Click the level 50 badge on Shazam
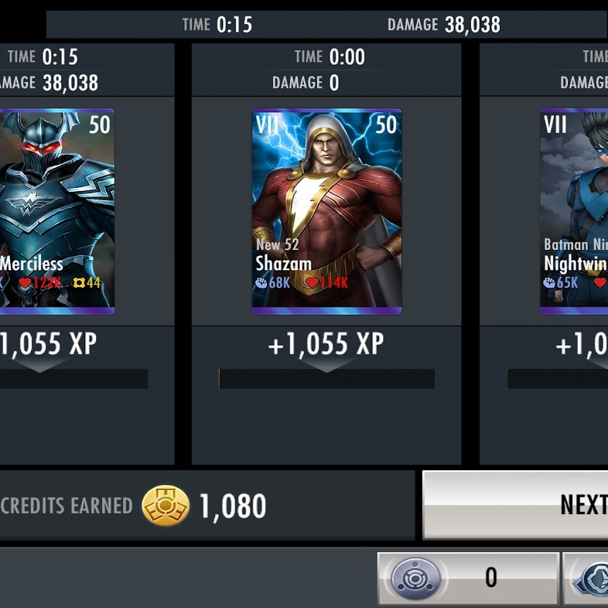This screenshot has width=608, height=608. point(386,124)
